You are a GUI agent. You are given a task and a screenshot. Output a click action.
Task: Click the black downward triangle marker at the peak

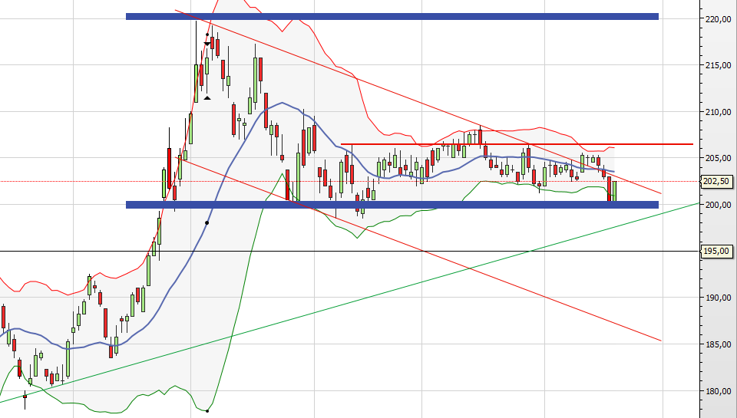[x=207, y=44]
